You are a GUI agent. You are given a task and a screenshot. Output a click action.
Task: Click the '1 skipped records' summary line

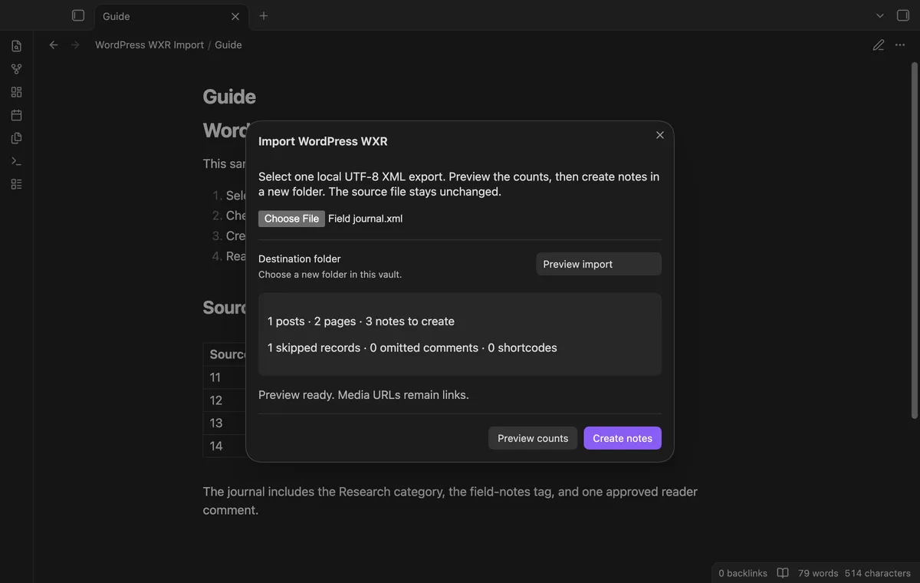(x=412, y=347)
